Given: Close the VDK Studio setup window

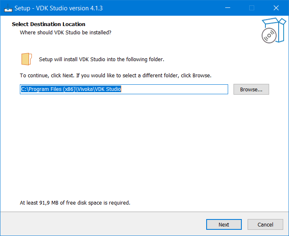Looking at the screenshot, I should pyautogui.click(x=276, y=7).
